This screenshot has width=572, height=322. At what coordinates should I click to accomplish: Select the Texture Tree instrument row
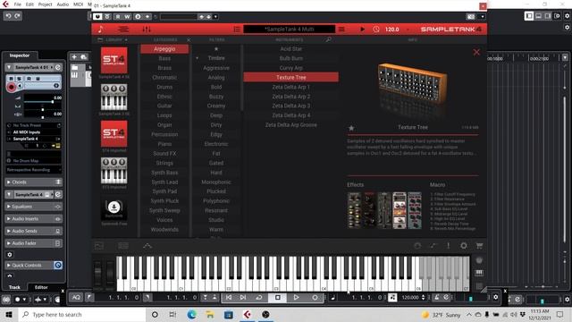[291, 78]
